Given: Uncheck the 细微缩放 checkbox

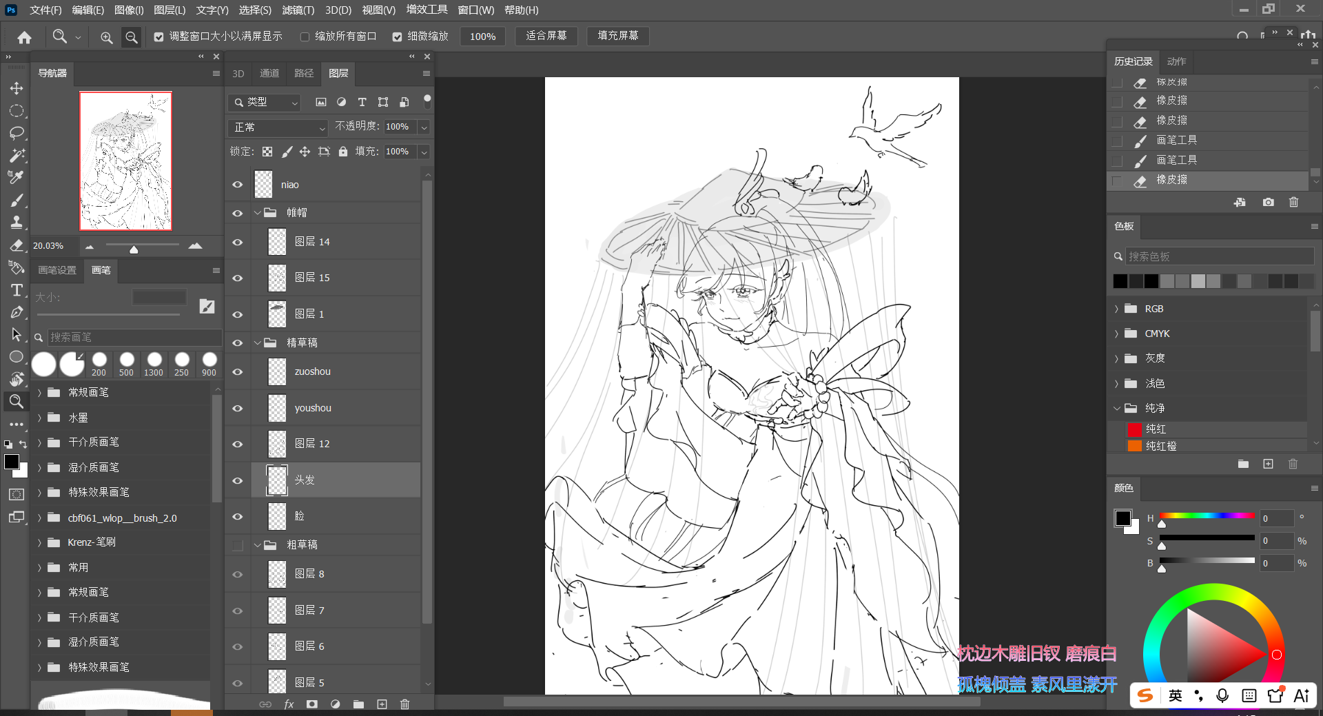Looking at the screenshot, I should click(x=397, y=37).
